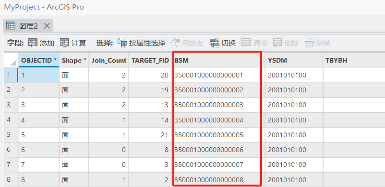Image resolution: width=385 pixels, height=187 pixels.
Task: Click the TBYBH column header
Action: click(x=354, y=60)
